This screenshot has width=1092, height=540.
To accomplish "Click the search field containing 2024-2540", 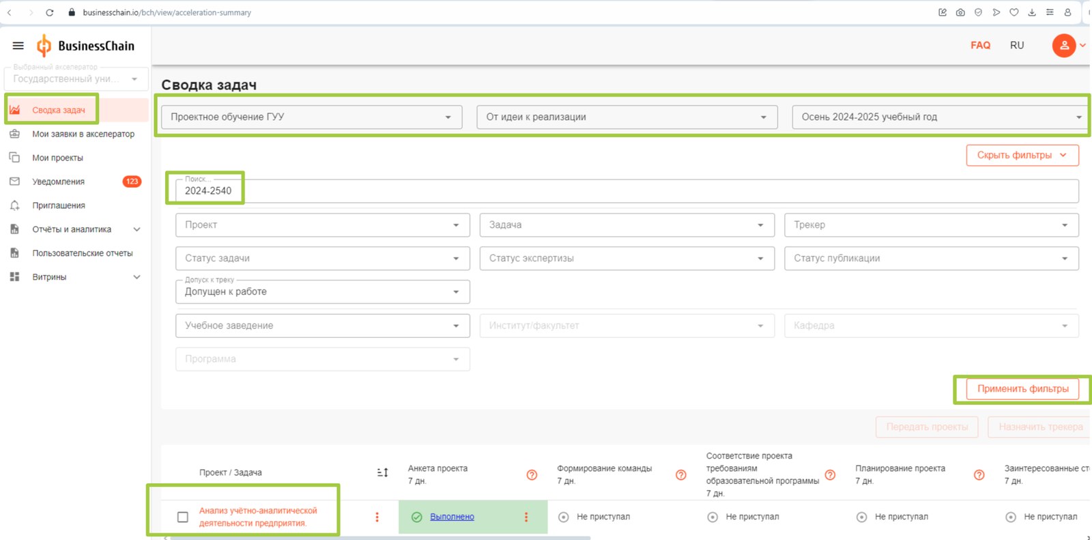I will (x=627, y=190).
